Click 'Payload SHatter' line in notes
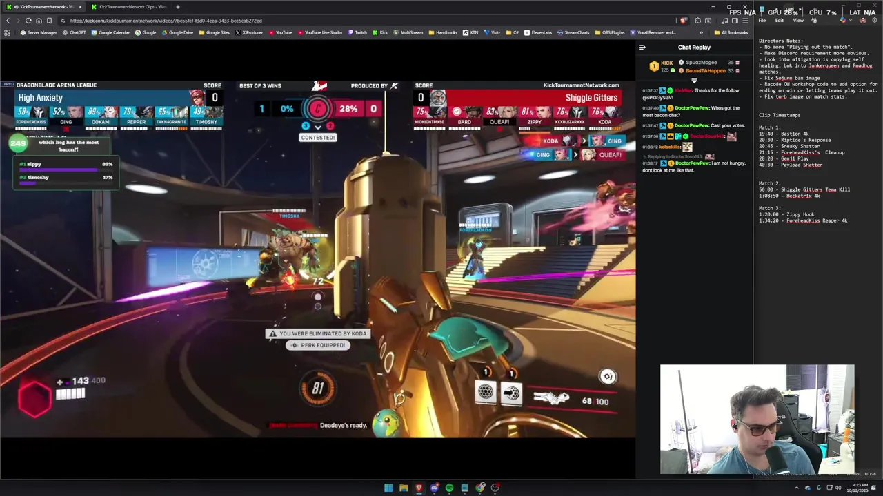This screenshot has width=883, height=496. point(791,165)
